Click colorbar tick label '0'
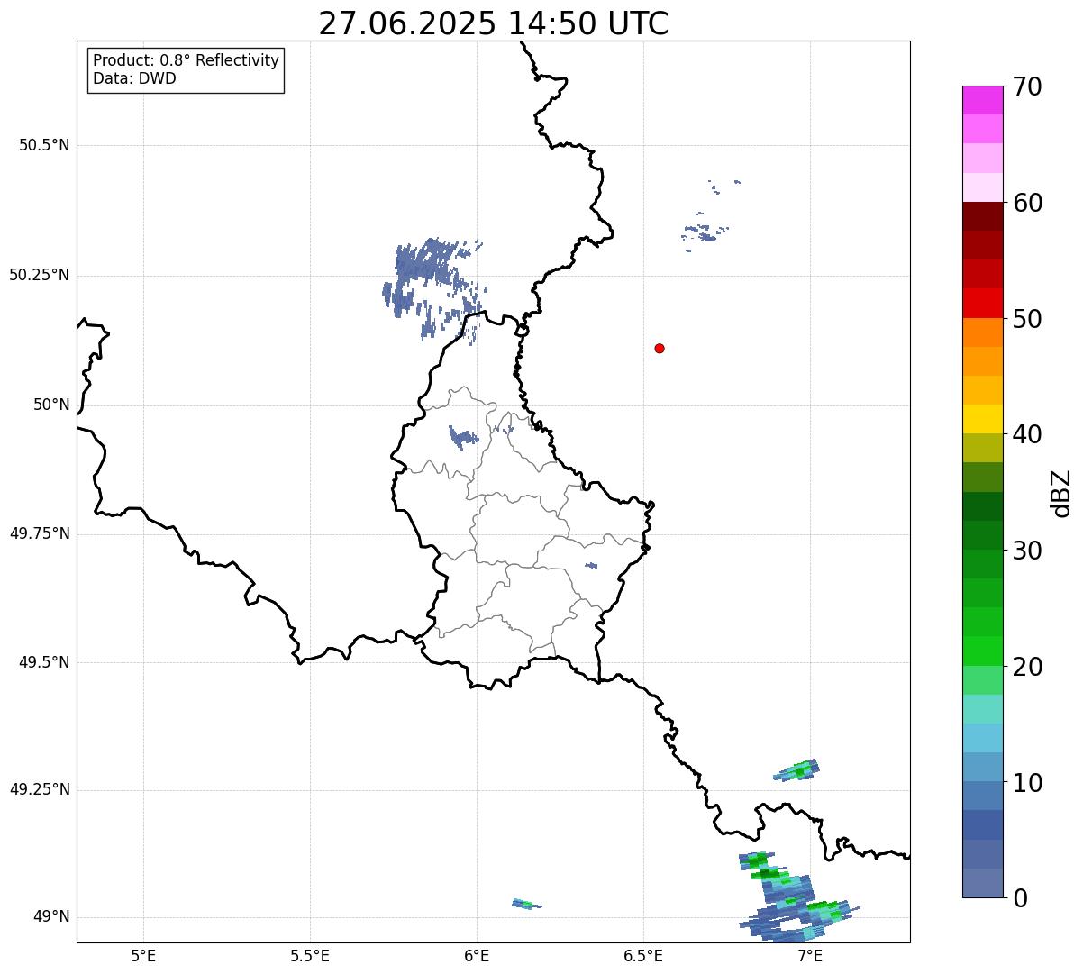This screenshot has width=1083, height=974. coord(1020,898)
